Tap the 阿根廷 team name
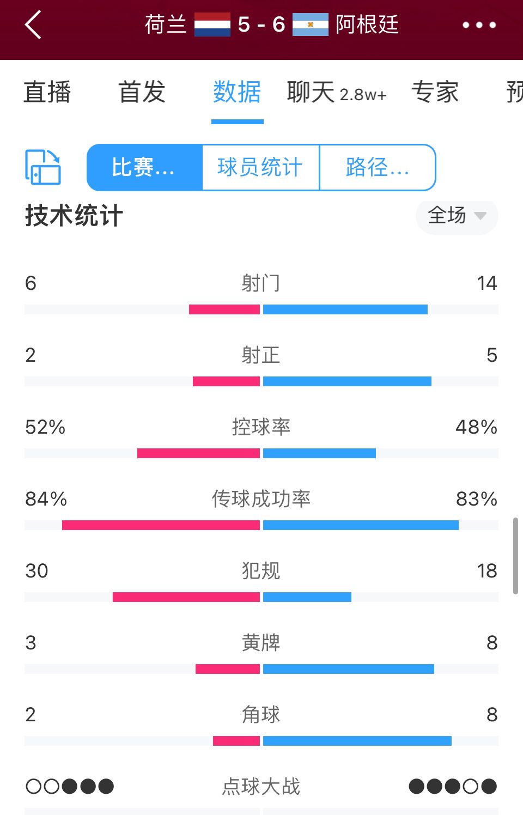 pos(367,25)
